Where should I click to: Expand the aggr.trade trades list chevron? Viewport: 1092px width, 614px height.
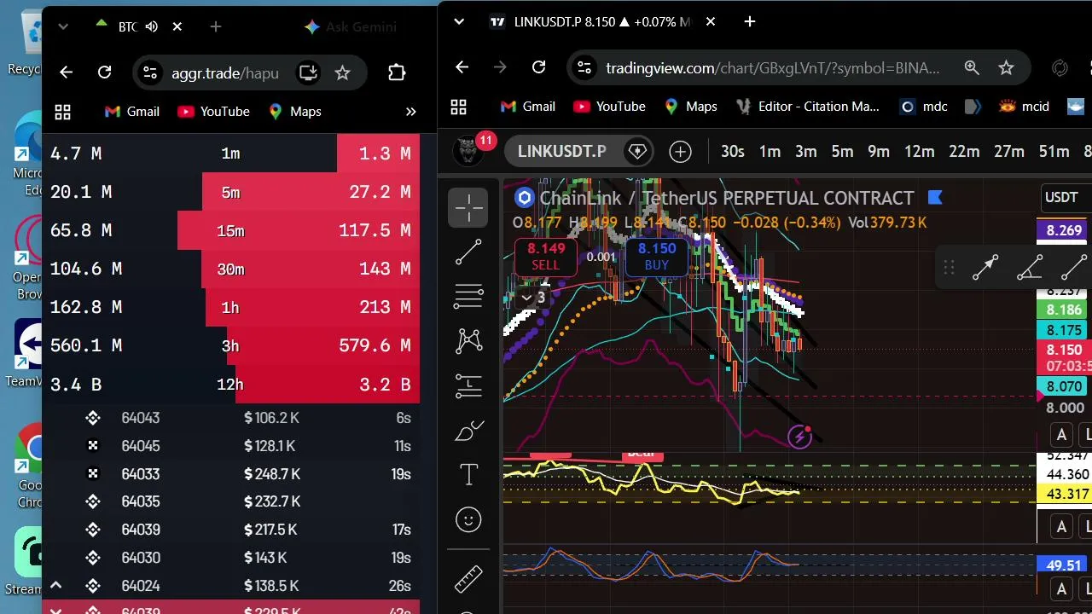tap(55, 585)
